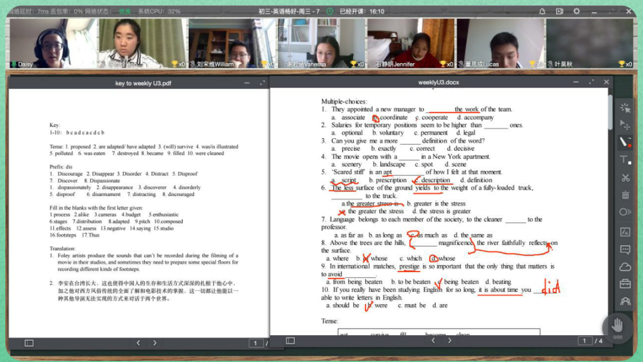Click 'Prefix: dis' heading in key pdf
Screen dimensions: 643x362
pyautogui.click(x=61, y=167)
